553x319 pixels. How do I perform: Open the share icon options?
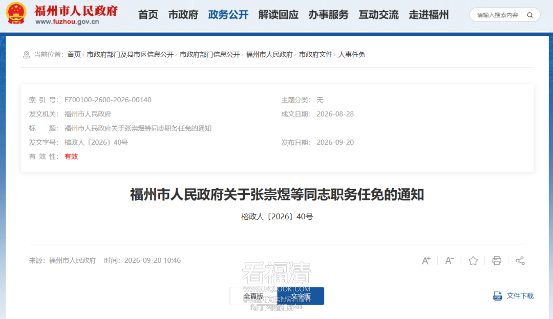pos(520,261)
